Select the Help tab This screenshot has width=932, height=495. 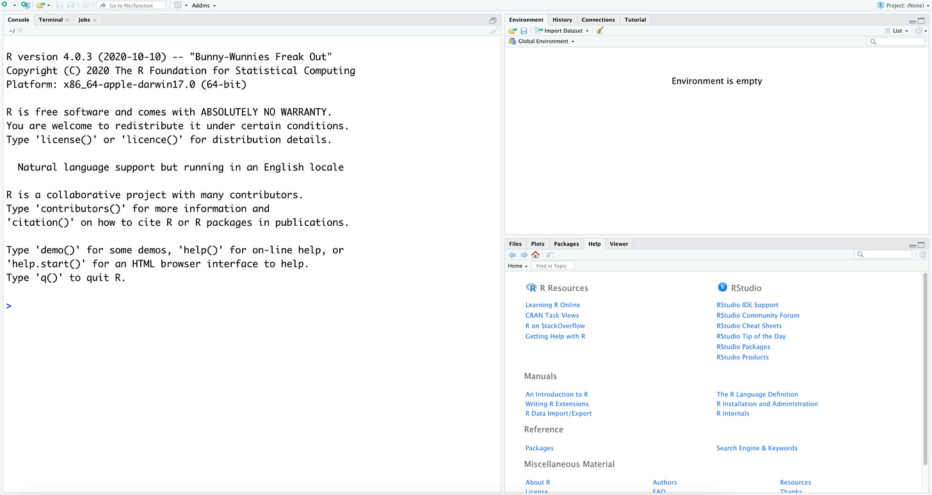[595, 244]
